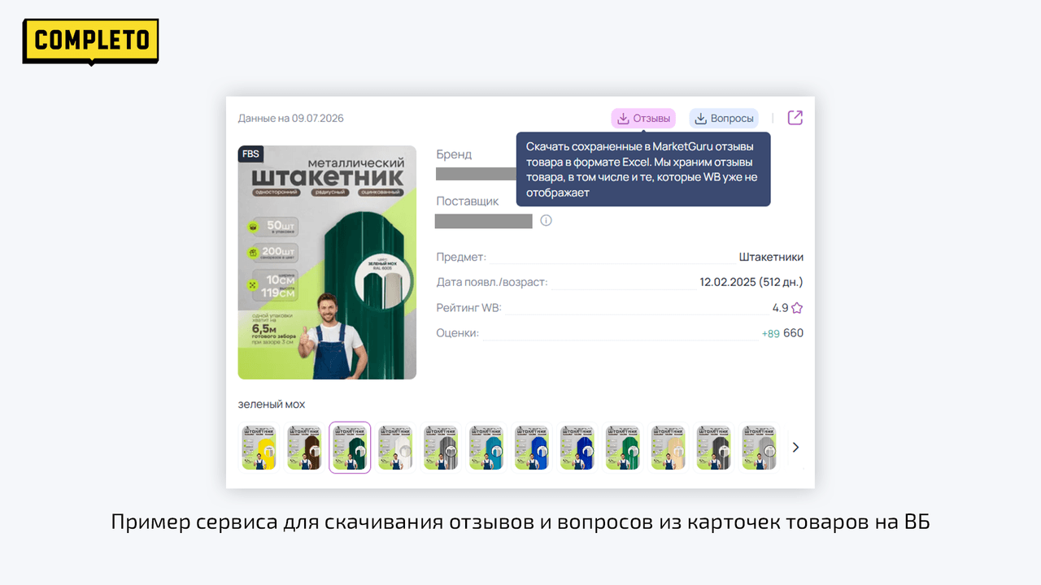Select the yellow штакетник thumbnail
Viewport: 1041px width, 585px height.
click(x=259, y=447)
